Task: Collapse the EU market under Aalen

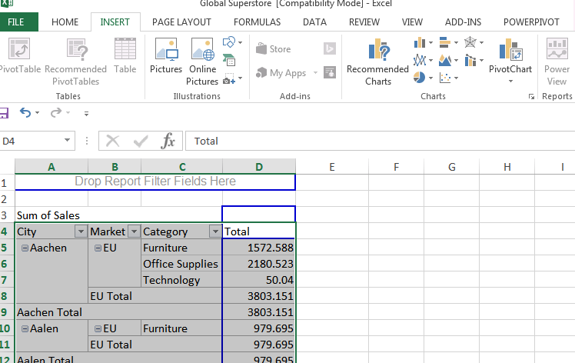Action: click(x=98, y=328)
